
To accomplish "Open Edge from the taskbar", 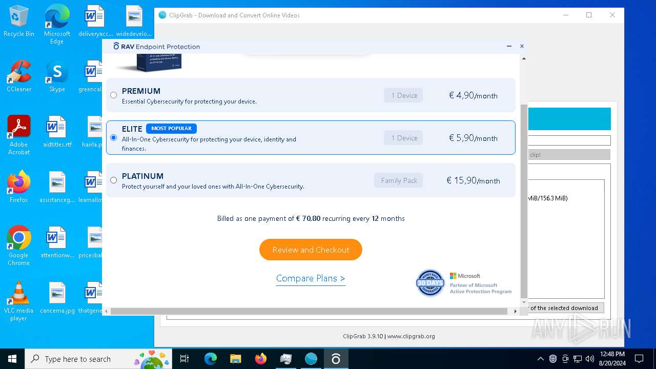I will [211, 359].
